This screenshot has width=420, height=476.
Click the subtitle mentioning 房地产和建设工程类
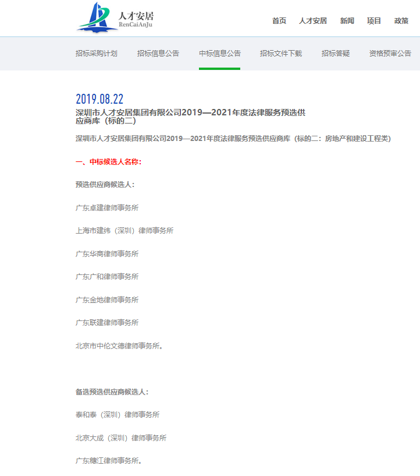(233, 139)
